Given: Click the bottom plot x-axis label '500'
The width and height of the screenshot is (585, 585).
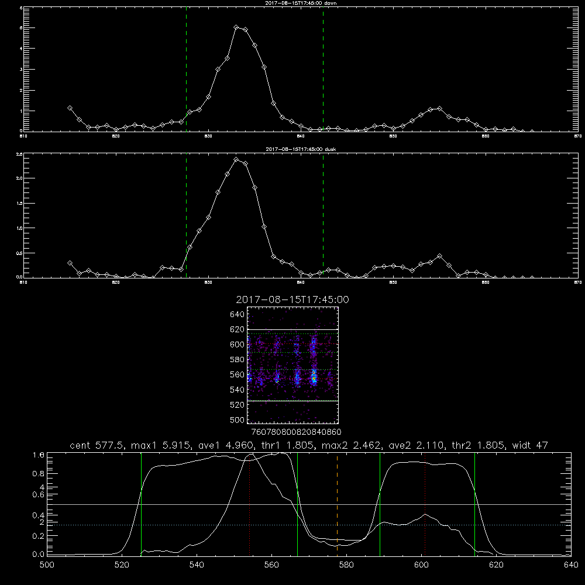Looking at the screenshot, I should pyautogui.click(x=47, y=565).
